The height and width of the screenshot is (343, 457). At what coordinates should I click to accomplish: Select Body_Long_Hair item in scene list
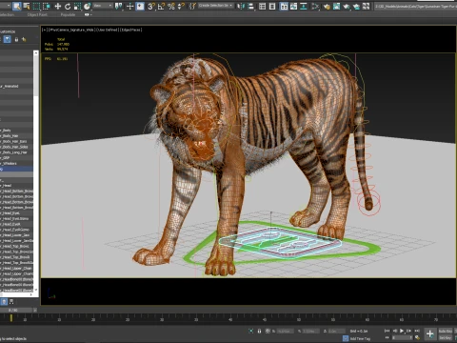click(16, 152)
